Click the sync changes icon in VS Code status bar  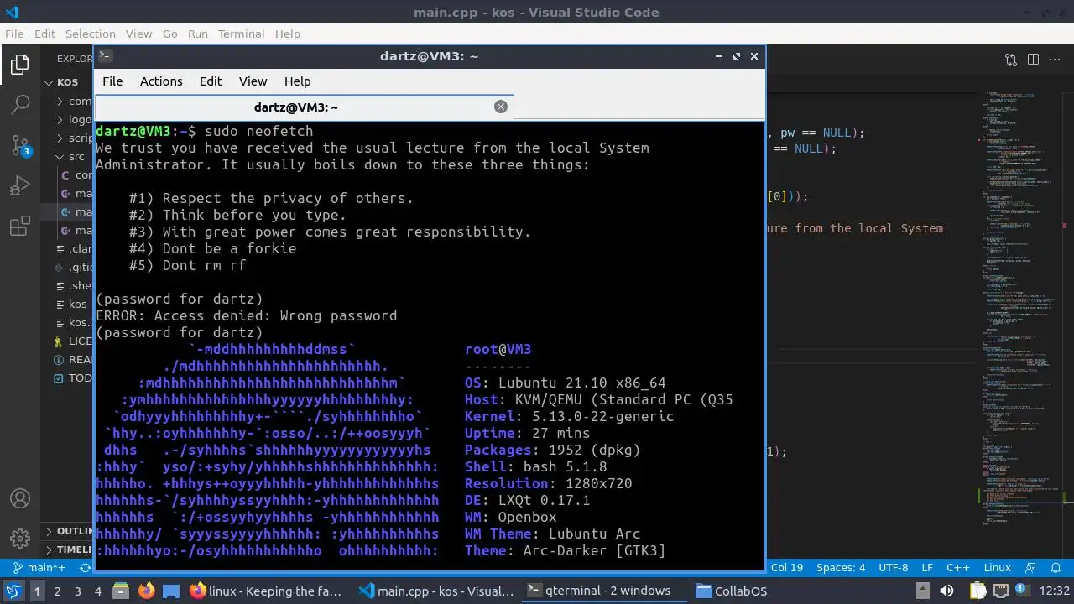pos(85,568)
